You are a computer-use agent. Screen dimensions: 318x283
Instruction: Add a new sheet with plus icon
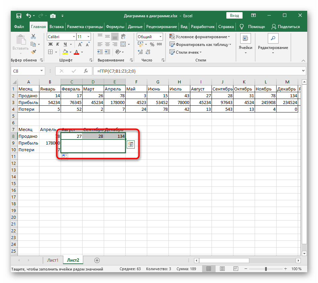(x=97, y=260)
